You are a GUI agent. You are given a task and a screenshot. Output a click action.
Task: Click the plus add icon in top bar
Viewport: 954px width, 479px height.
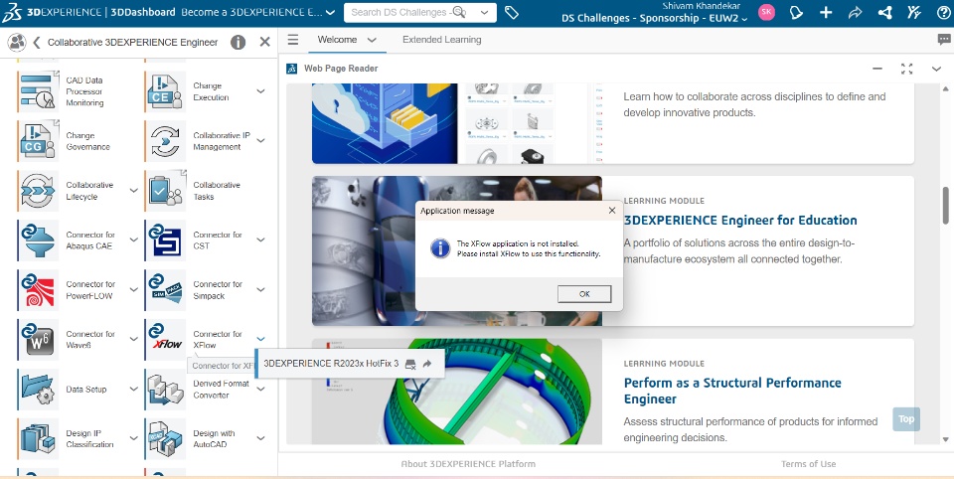[826, 12]
